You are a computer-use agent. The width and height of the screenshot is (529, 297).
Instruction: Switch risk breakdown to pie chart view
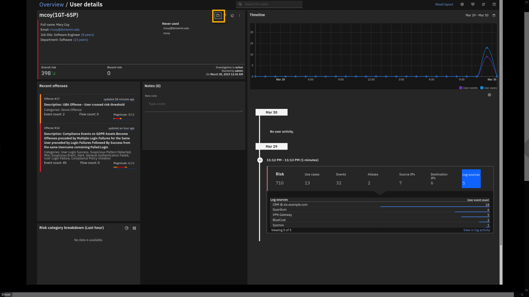click(x=126, y=228)
